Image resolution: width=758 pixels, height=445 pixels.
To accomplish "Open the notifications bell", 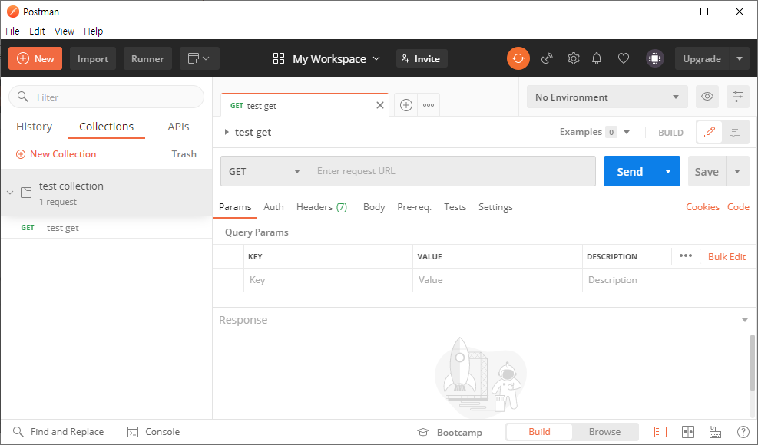I will tap(597, 58).
